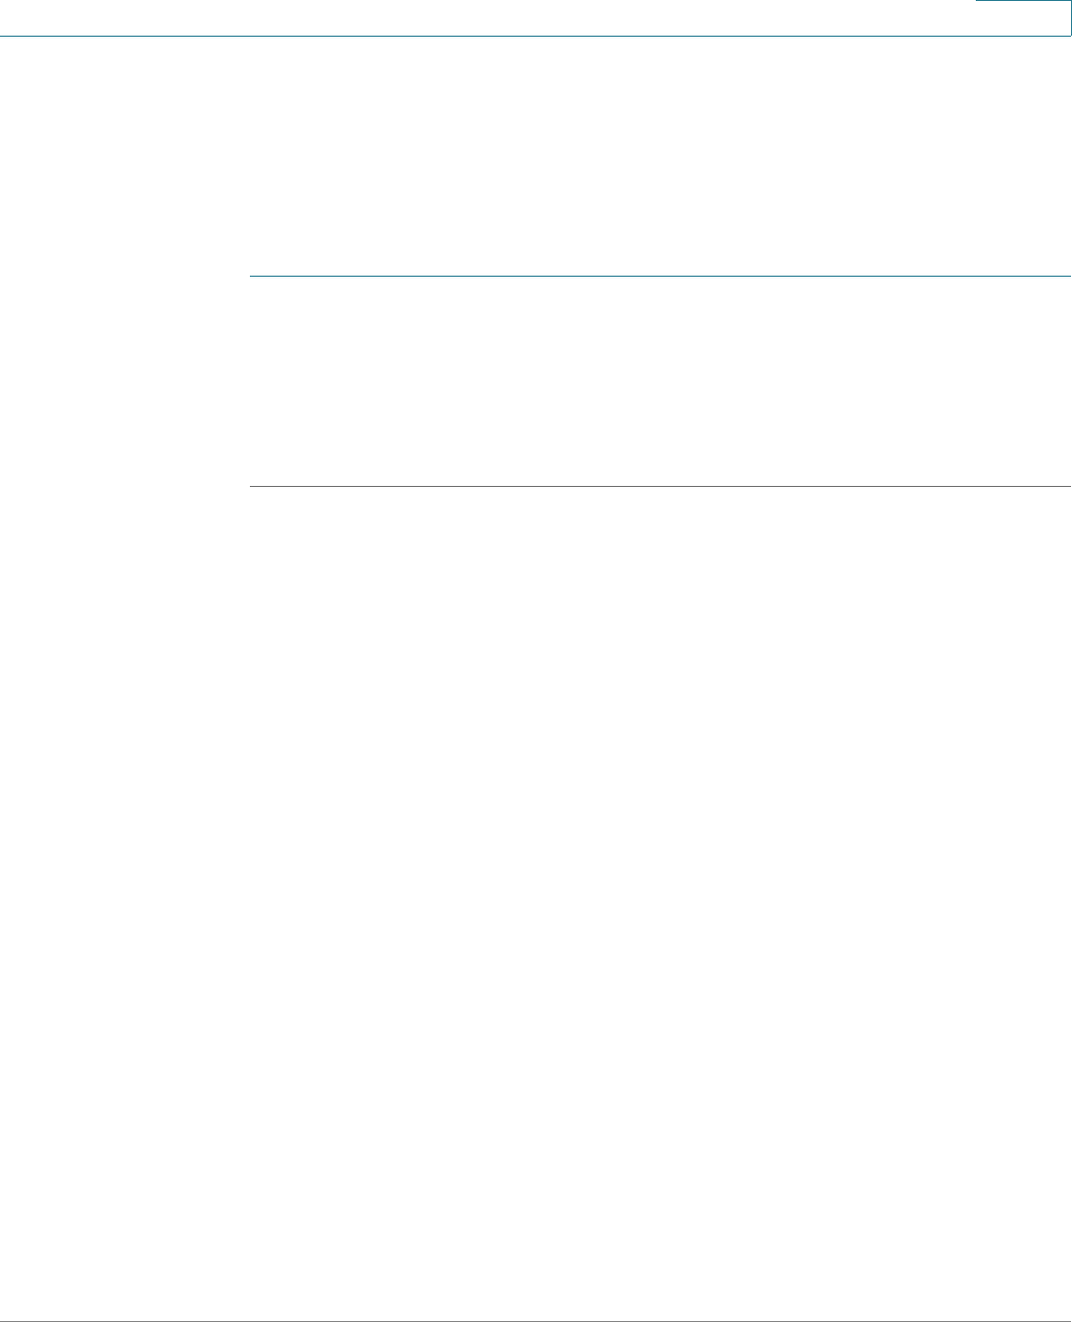Click the empty page center
This screenshot has width=1072, height=1322.
click(536, 661)
